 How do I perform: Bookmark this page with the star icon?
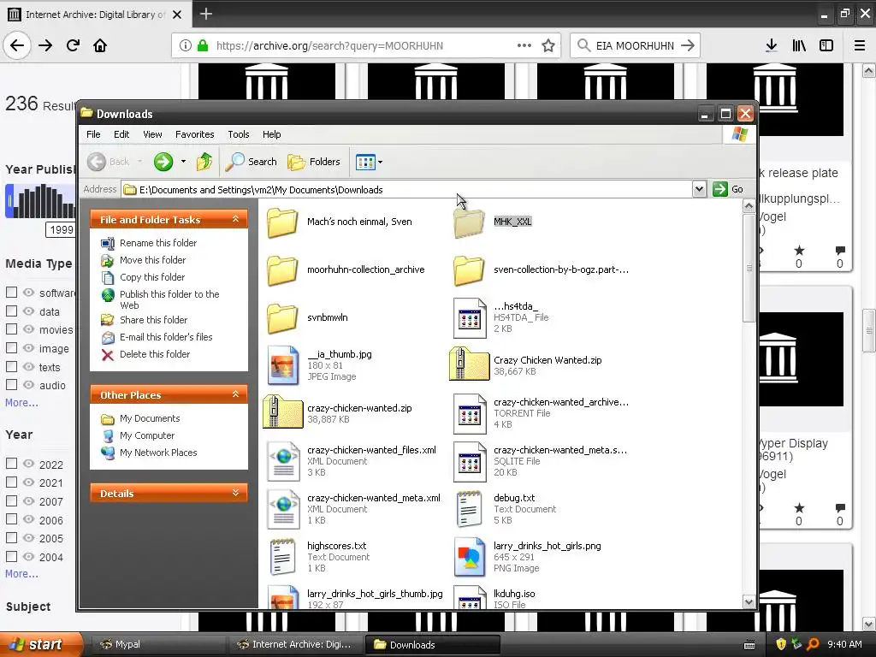[548, 45]
